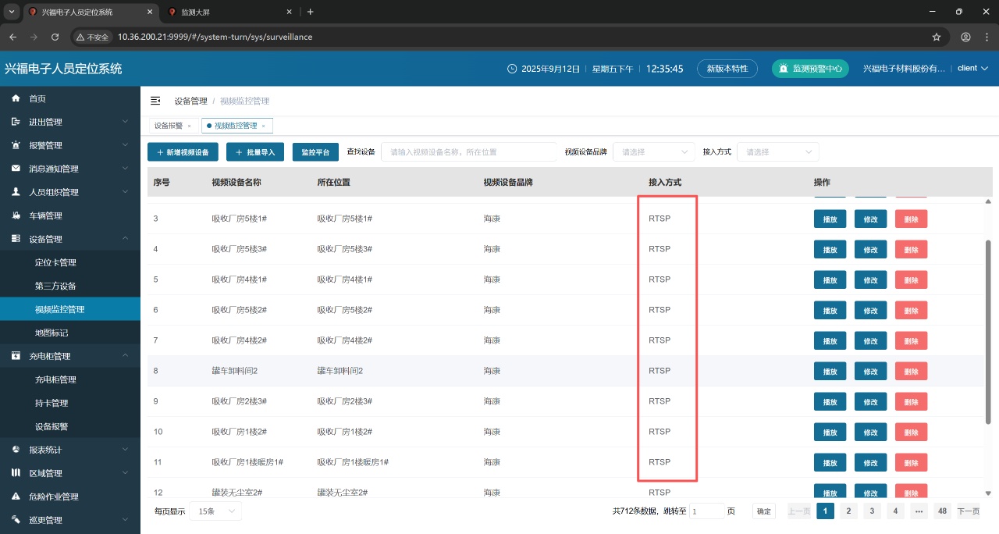Click the 下一页 next page button
This screenshot has height=534, width=999.
pos(969,511)
